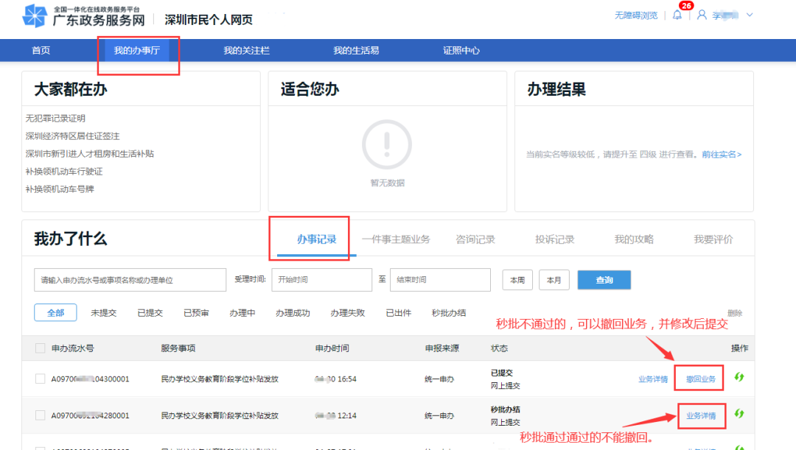Select the 本周 time range filter
Screen dimensions: 796x450
click(517, 280)
